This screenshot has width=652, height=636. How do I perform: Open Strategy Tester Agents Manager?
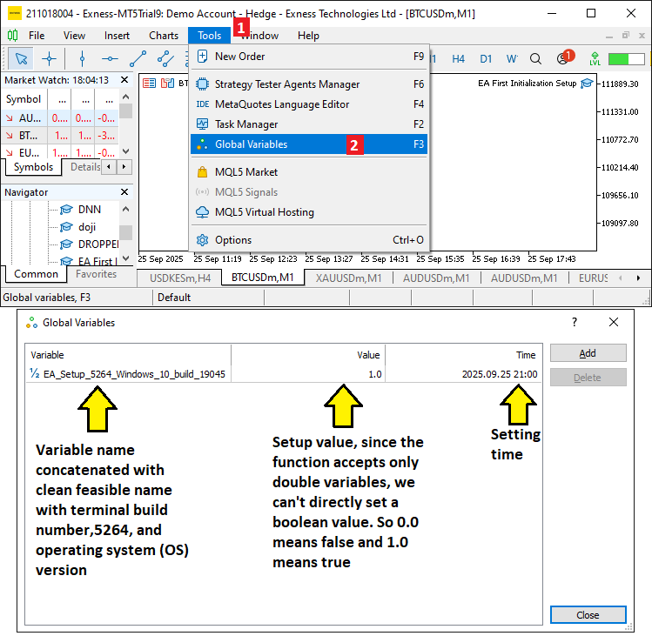308,84
